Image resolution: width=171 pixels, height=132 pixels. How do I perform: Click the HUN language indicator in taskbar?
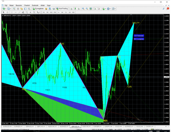pyautogui.click(x=150, y=131)
